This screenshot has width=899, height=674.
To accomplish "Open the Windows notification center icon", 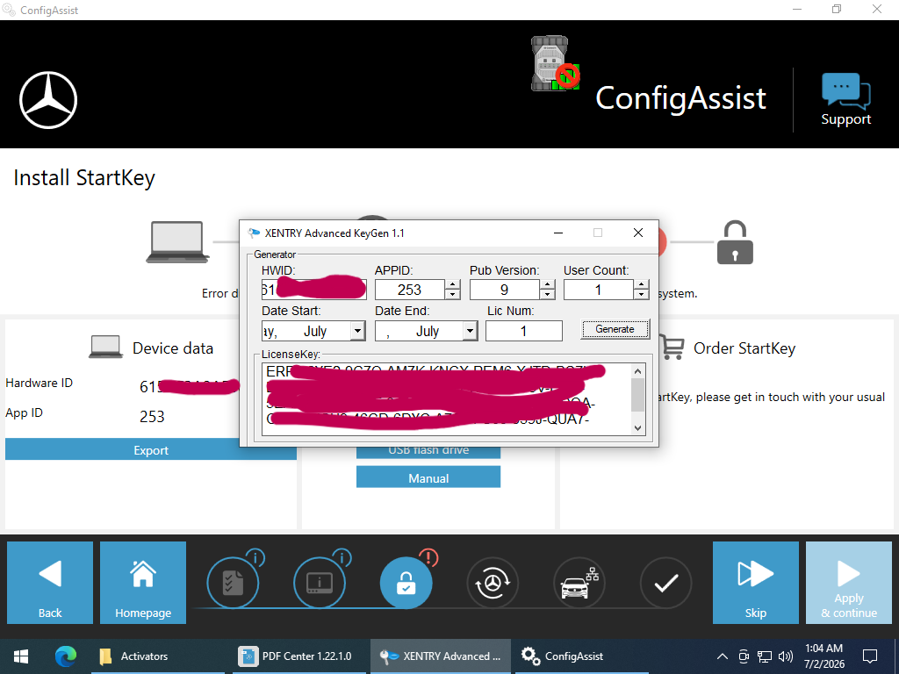I will click(870, 656).
